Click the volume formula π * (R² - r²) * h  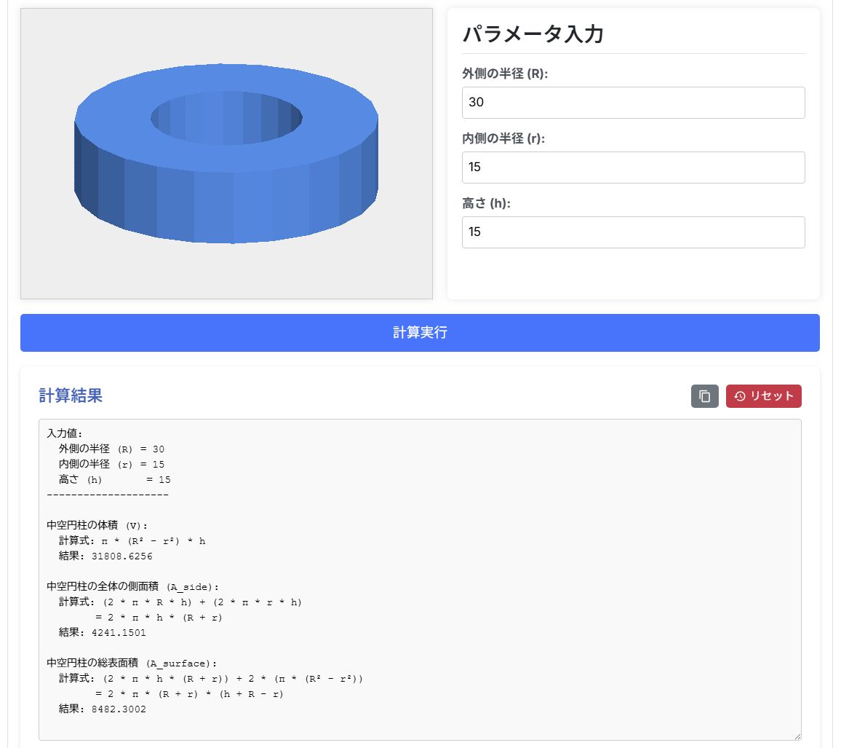pos(154,540)
